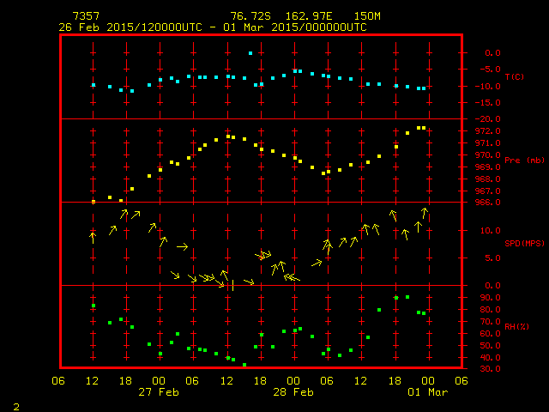Click the T(C) temperature axis label
This screenshot has width=549, height=412.
[x=515, y=76]
